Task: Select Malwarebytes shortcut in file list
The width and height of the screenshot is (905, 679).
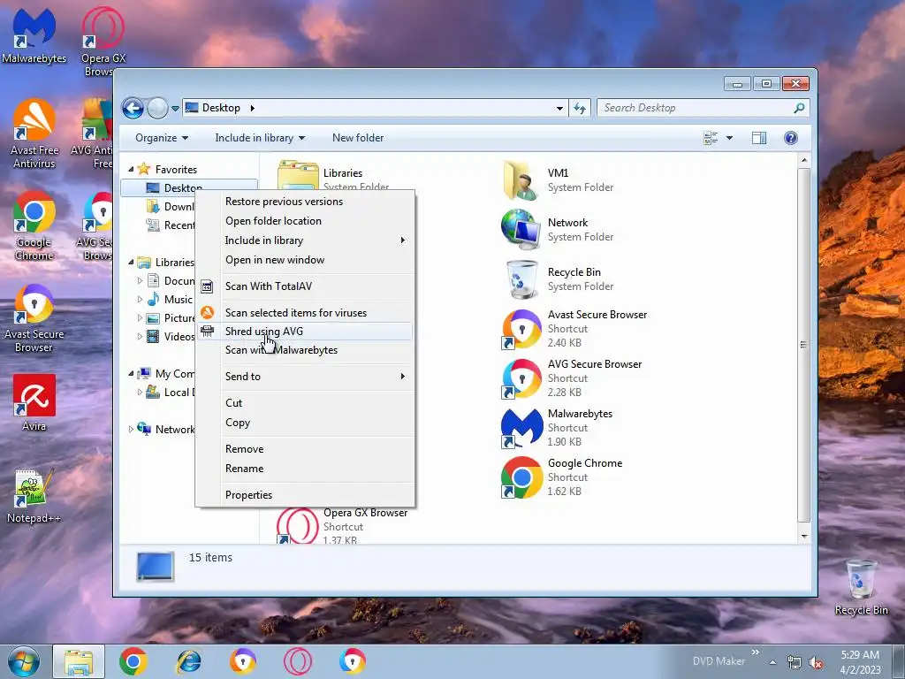Action: pyautogui.click(x=521, y=429)
